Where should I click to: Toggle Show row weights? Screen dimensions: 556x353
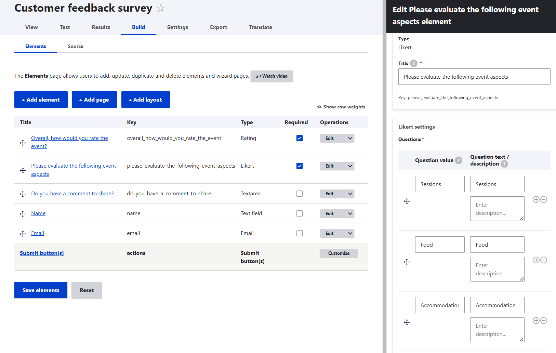pos(341,107)
